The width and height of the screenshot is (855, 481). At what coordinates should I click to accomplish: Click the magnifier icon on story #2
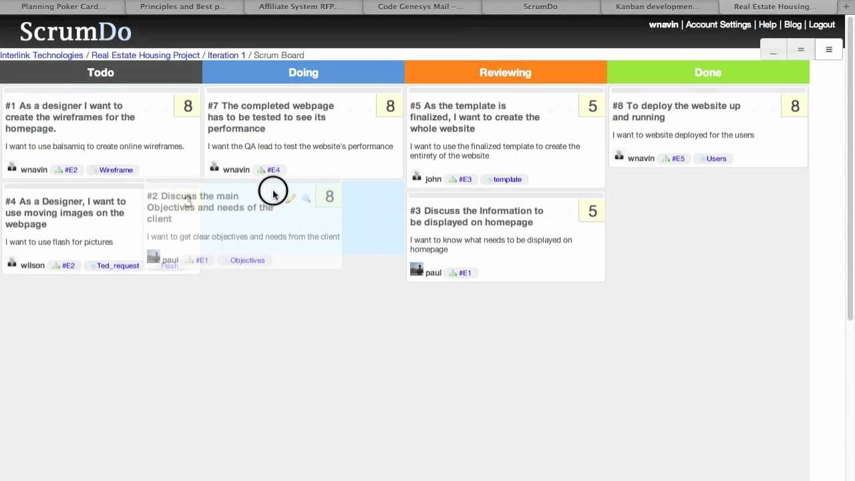(x=306, y=198)
